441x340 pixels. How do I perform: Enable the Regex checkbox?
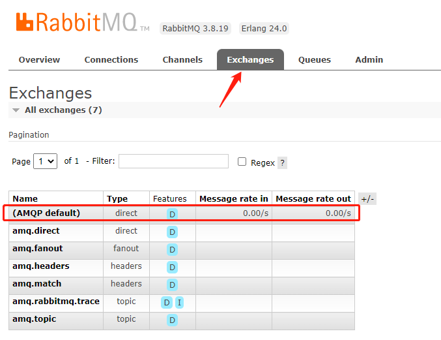[x=242, y=161]
